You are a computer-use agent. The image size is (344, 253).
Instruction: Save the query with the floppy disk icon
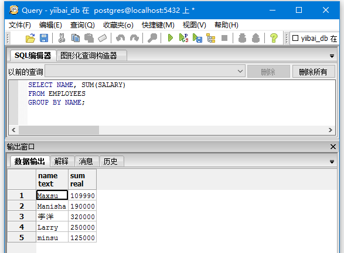pyautogui.click(x=44, y=38)
